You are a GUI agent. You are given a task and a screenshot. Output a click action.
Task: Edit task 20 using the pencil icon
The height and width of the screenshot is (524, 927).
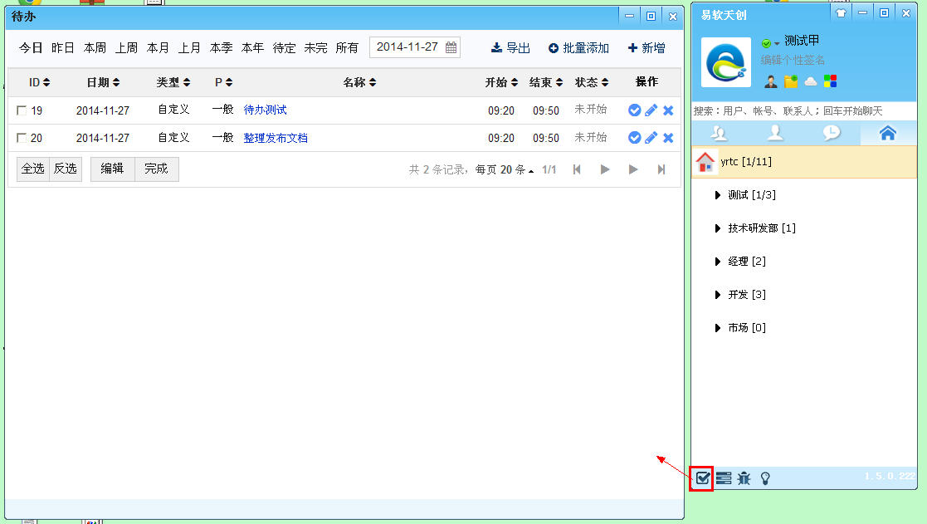coord(651,138)
